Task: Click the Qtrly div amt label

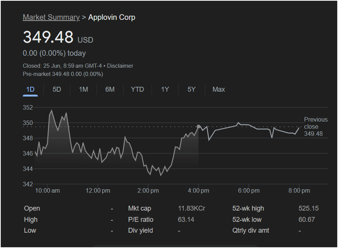Action: pos(251,230)
